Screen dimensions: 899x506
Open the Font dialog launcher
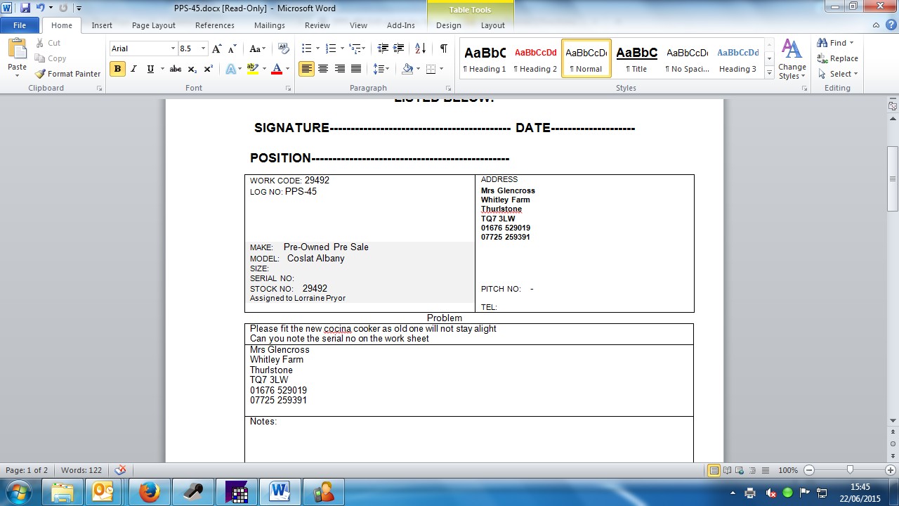coord(288,89)
